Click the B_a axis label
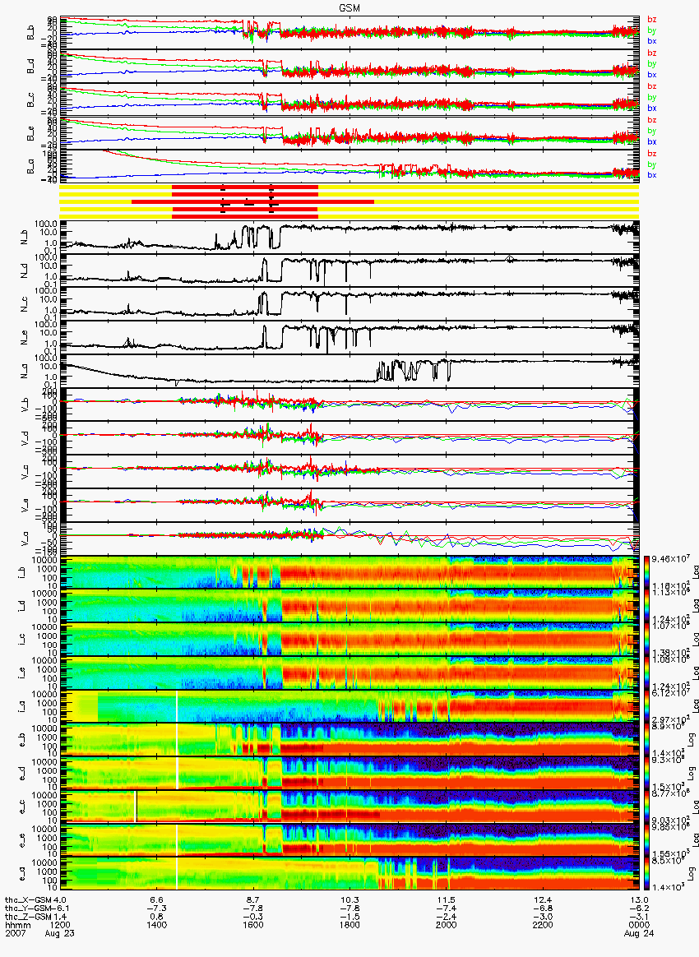The width and height of the screenshot is (699, 957). 30,167
